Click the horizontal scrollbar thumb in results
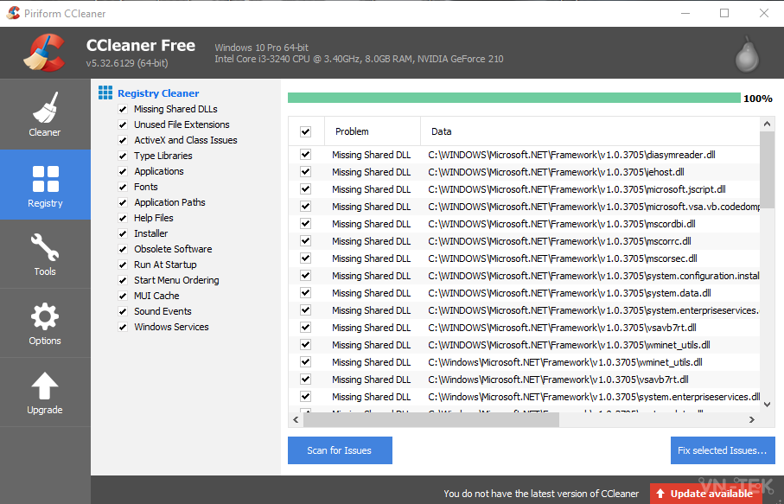Image resolution: width=784 pixels, height=504 pixels. click(431, 420)
